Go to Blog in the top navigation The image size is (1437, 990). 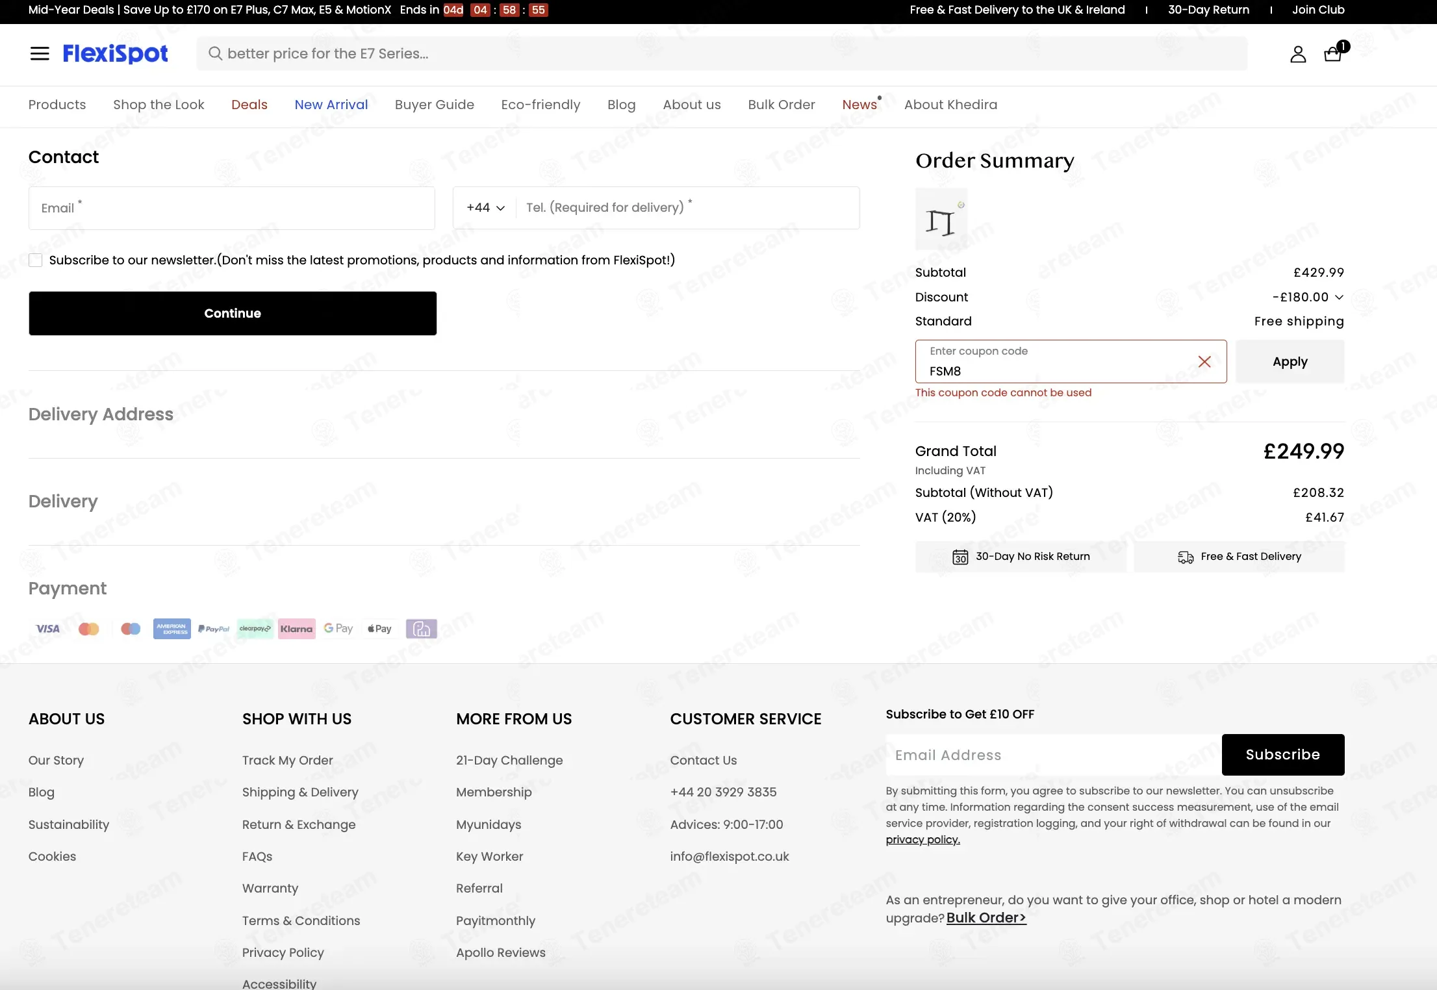[622, 105]
